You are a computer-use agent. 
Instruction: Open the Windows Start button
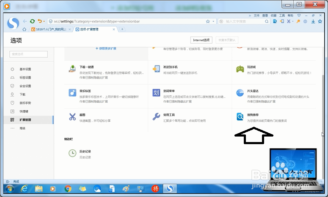(10, 189)
